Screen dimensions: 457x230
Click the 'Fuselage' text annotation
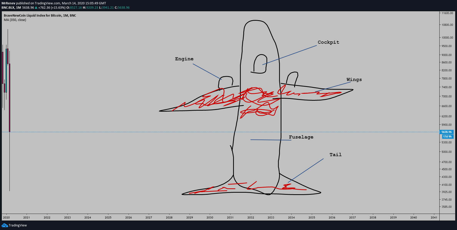coord(301,137)
